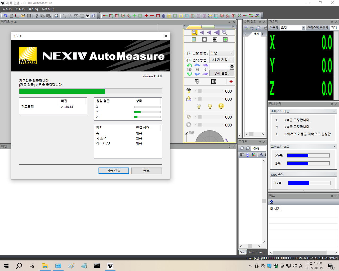Click the 자동 검출 button
The width and height of the screenshot is (339, 271).
(114, 171)
